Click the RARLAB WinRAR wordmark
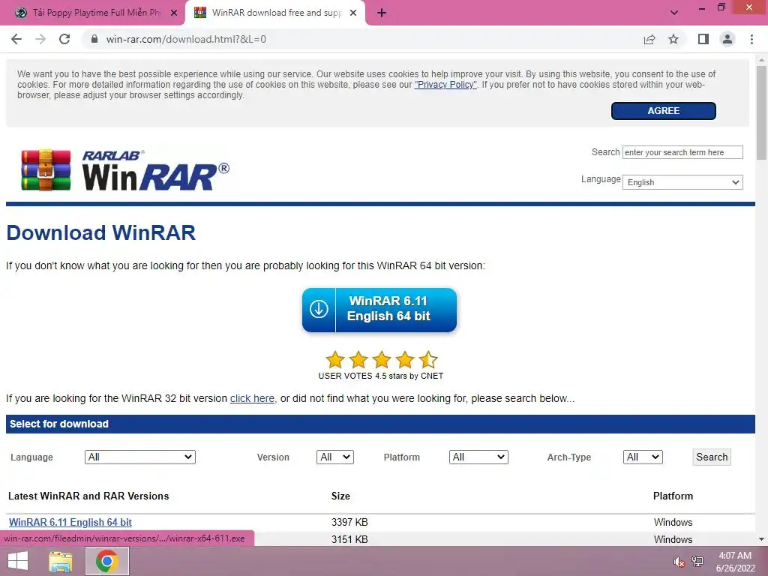Image resolution: width=768 pixels, height=576 pixels. 155,171
